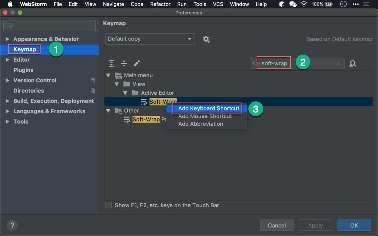Click the Expand All icon in keymap toolbar
This screenshot has height=236, width=378.
coord(111,63)
